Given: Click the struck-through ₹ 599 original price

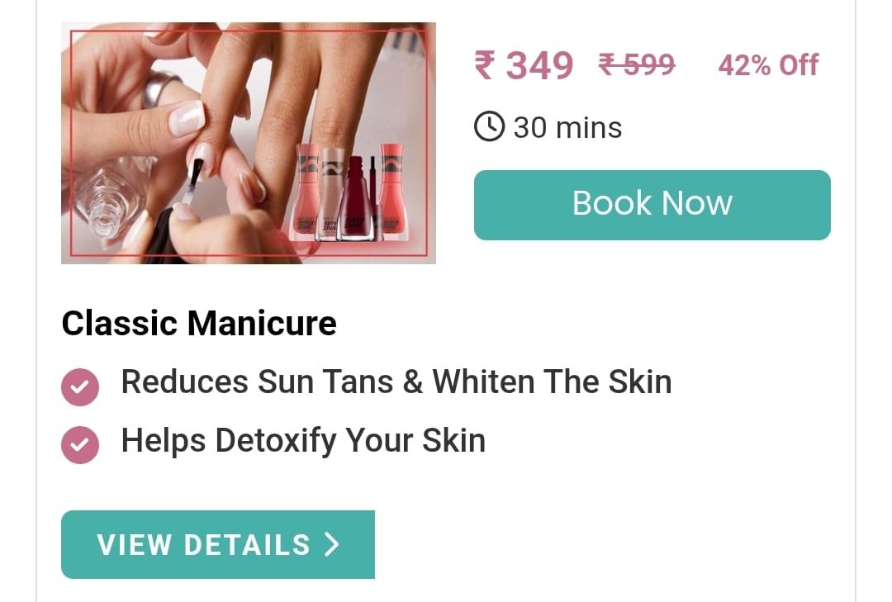Looking at the screenshot, I should (637, 64).
